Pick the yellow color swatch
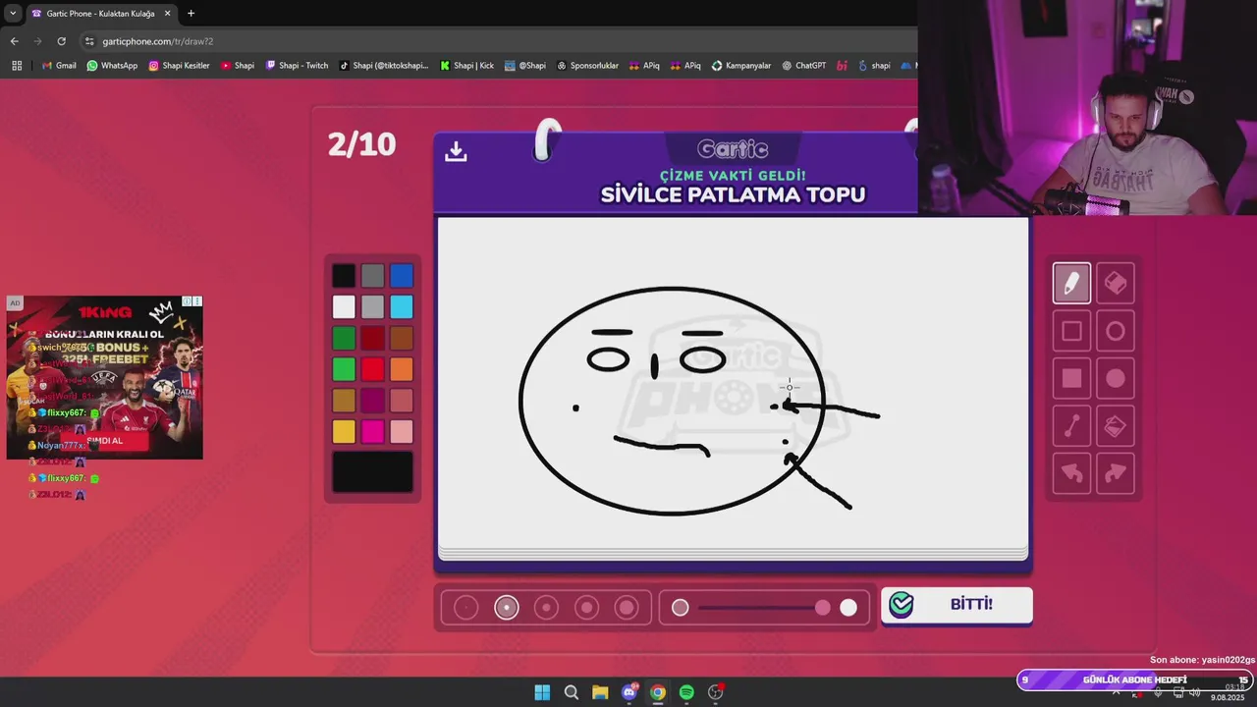 [x=344, y=431]
